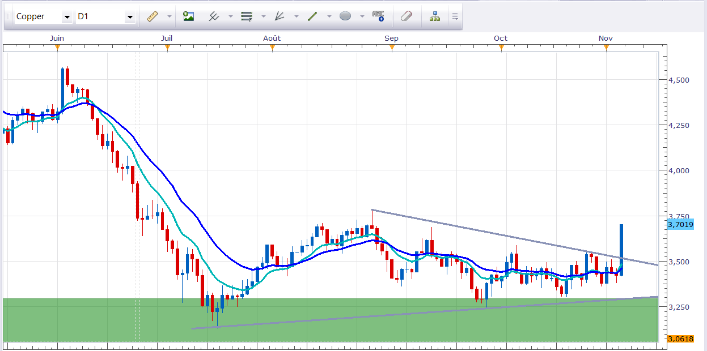Expand the ellipse shape options arrow
This screenshot has width=707, height=351.
pos(362,16)
